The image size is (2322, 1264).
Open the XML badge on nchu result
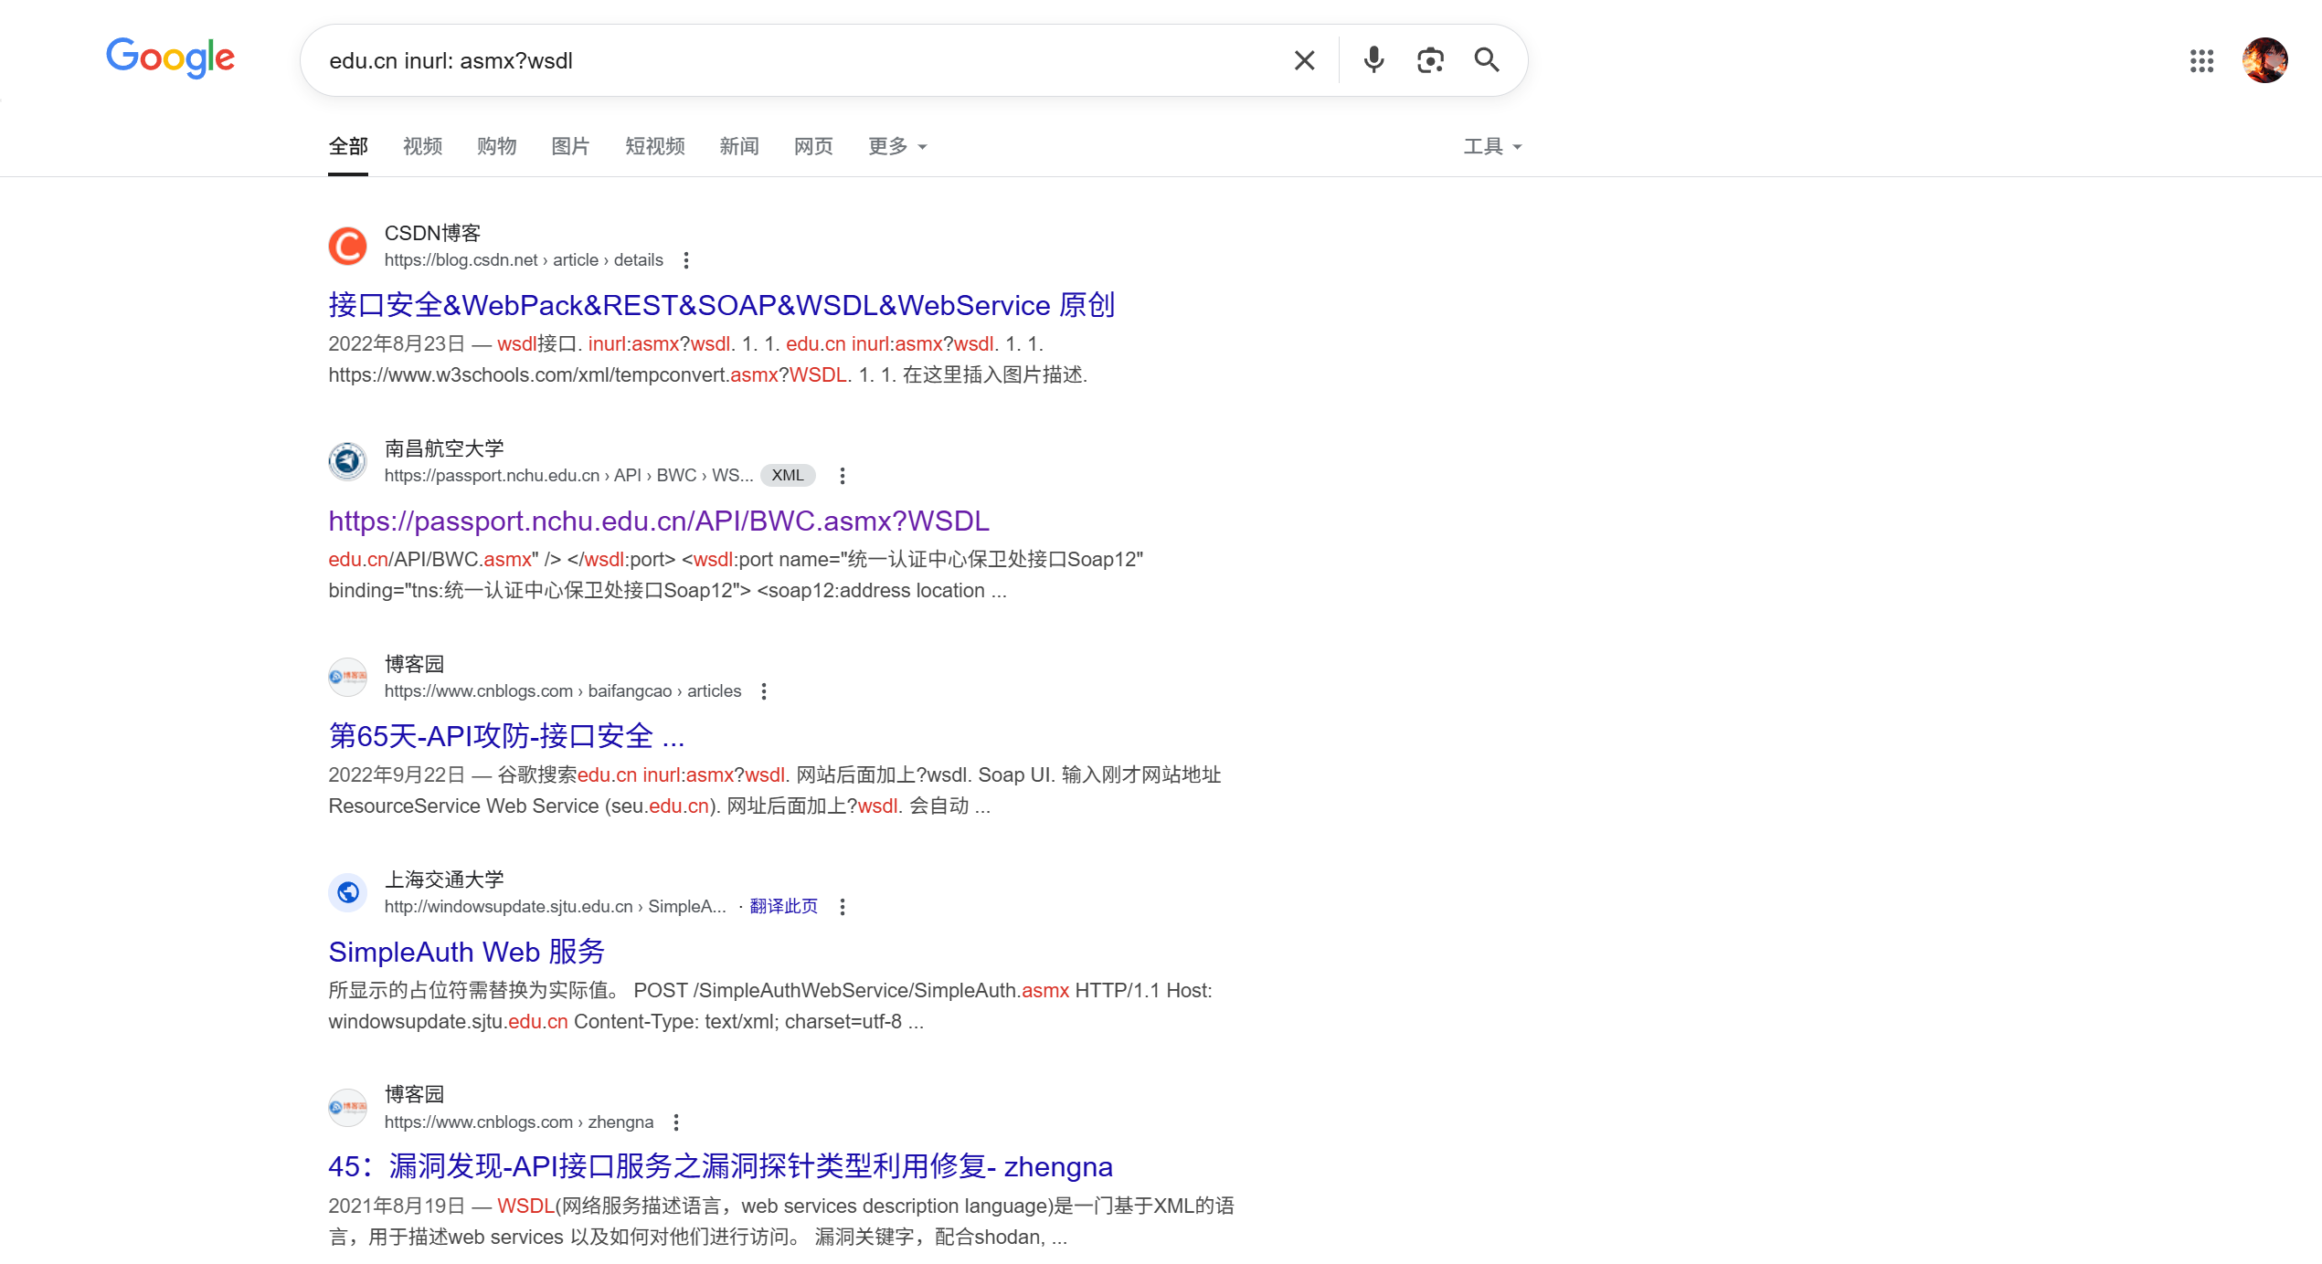(787, 475)
